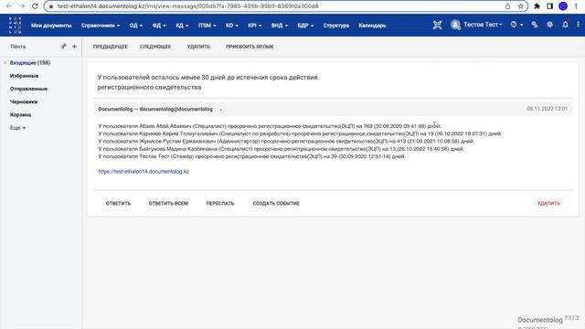Click the ОТВЕТИТЬ button
The height and width of the screenshot is (329, 585).
point(118,203)
